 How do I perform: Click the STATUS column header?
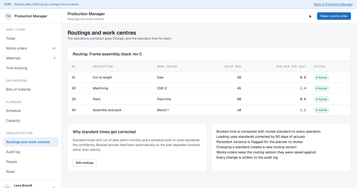click(x=319, y=66)
